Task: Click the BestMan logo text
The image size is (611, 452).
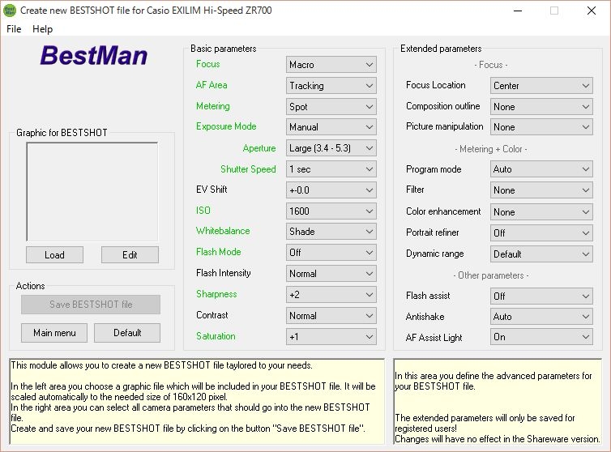Action: (94, 55)
